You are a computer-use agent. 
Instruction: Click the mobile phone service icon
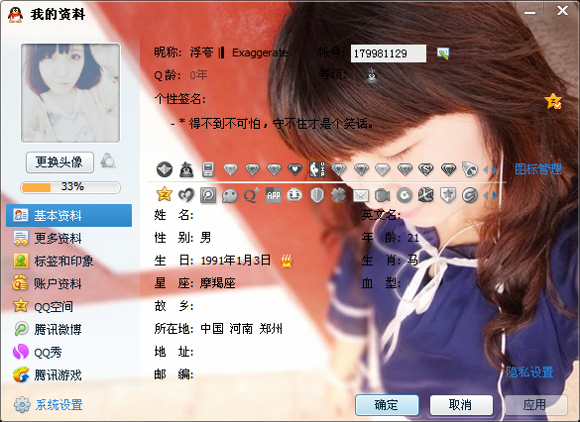click(x=208, y=169)
